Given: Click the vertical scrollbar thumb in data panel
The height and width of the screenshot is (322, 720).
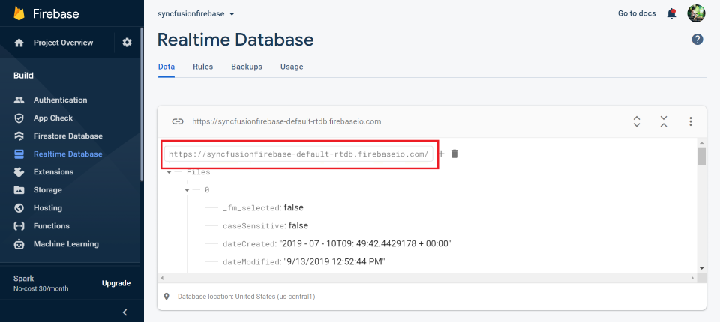Looking at the screenshot, I should (x=702, y=156).
